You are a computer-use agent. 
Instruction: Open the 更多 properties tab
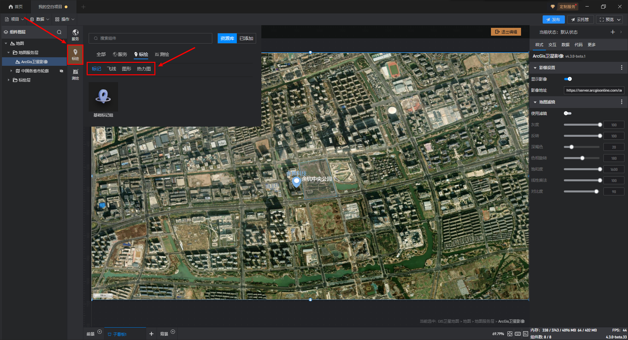coord(592,45)
